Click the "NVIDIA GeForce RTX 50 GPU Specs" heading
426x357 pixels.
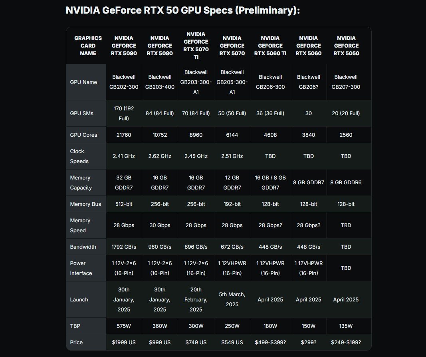[x=182, y=10]
